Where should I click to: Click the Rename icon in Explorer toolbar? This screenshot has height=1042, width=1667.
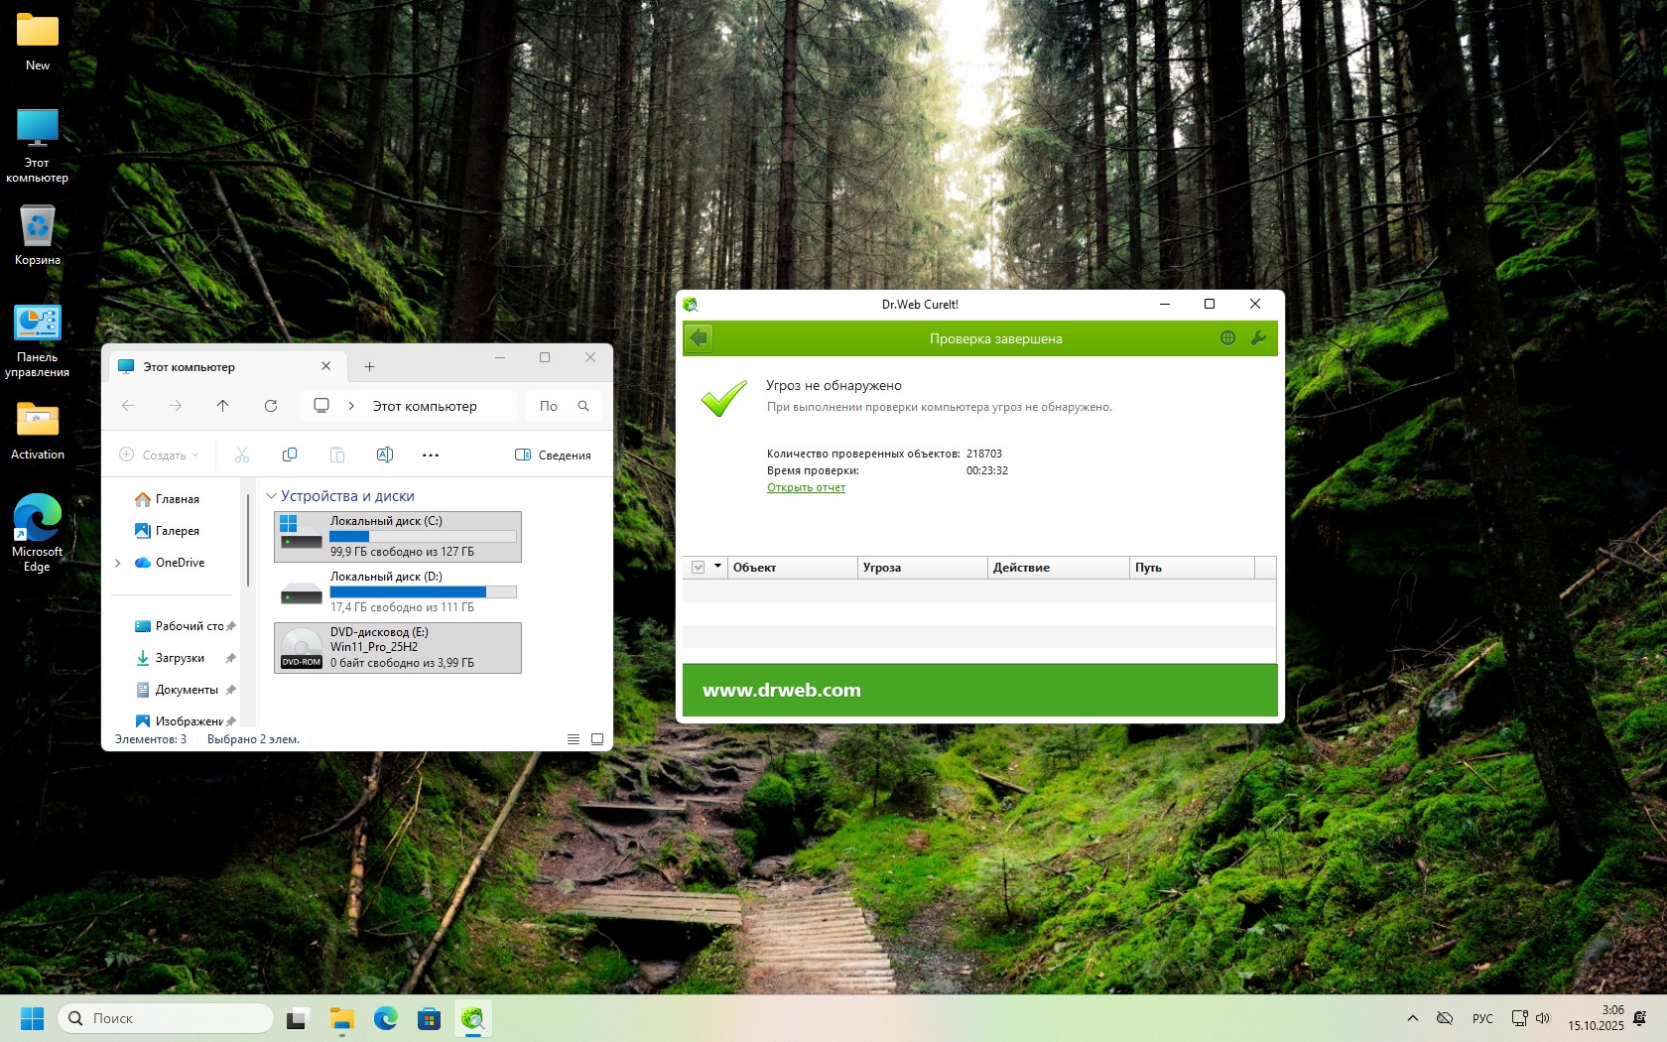coord(385,455)
